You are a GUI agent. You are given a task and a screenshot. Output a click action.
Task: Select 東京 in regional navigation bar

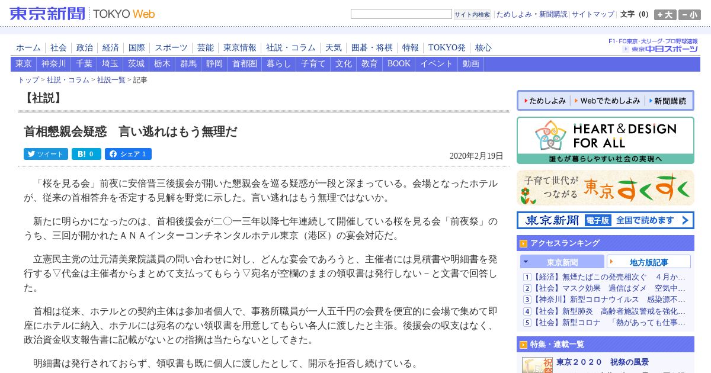pos(24,64)
